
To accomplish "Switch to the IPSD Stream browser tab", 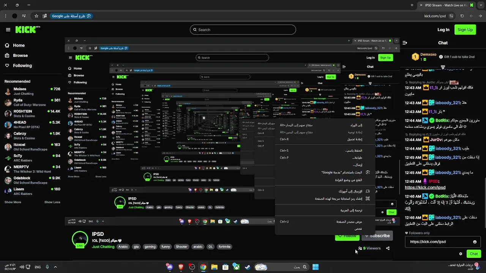I will (x=446, y=5).
